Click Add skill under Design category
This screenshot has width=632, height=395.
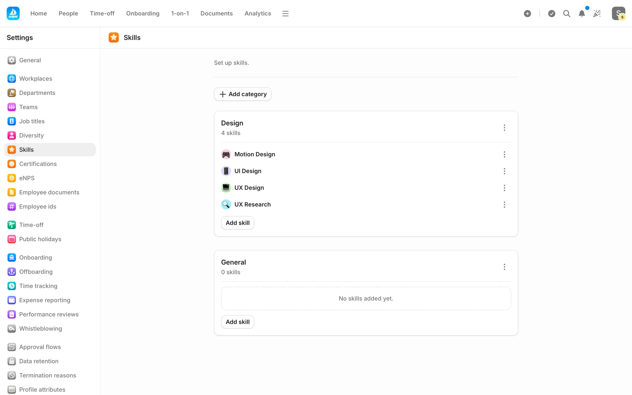(x=237, y=223)
